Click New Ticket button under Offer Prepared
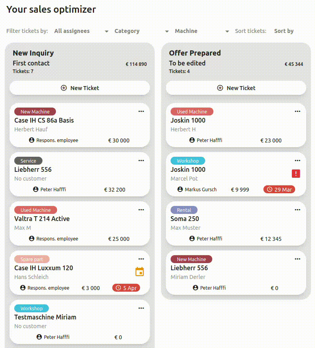The width and height of the screenshot is (315, 348). point(236,88)
